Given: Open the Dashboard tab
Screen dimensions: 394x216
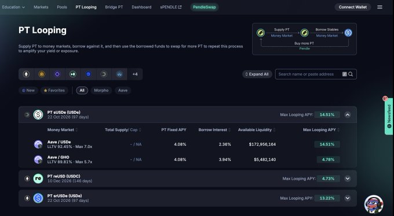Looking at the screenshot, I should click(141, 7).
